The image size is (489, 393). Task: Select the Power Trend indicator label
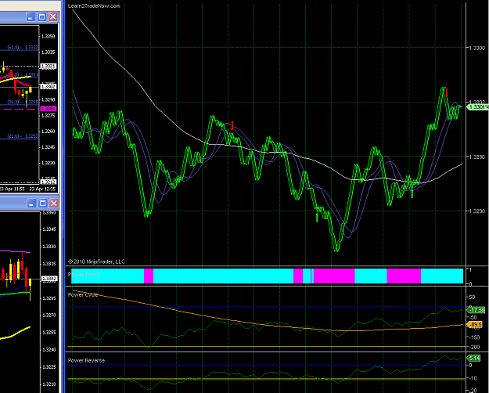pos(83,274)
